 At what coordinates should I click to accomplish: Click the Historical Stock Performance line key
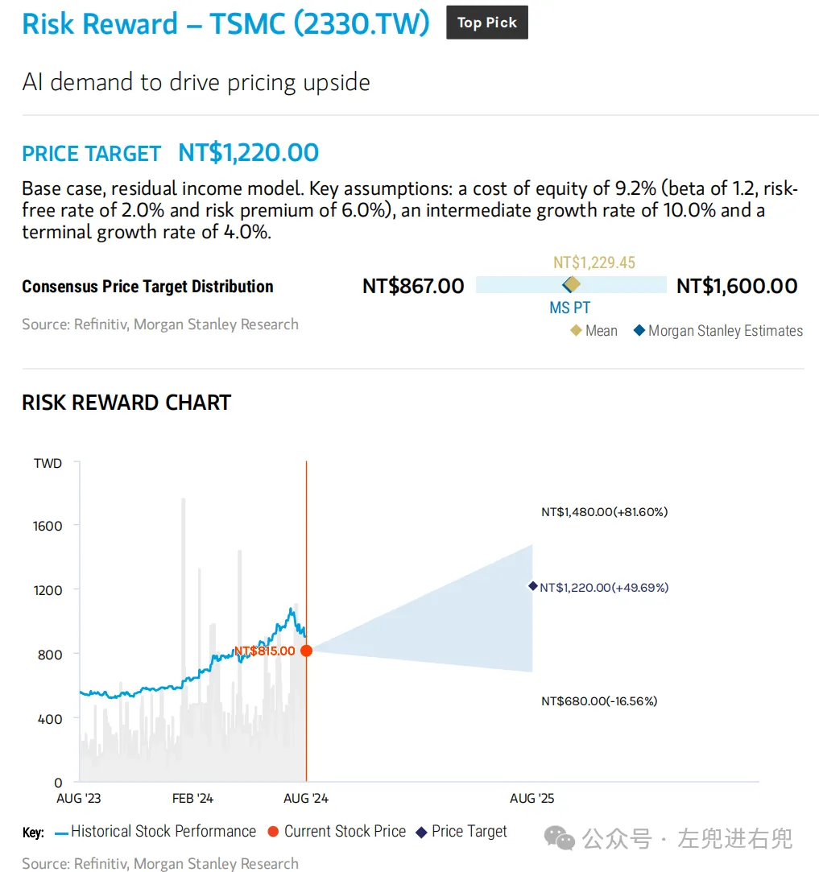point(61,833)
